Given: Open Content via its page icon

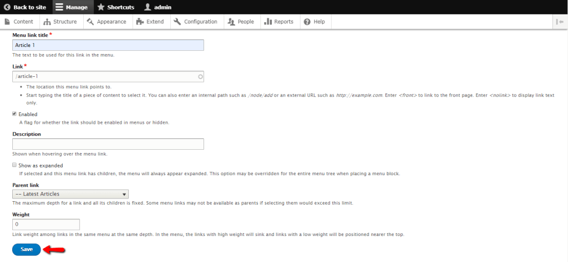Looking at the screenshot, I should click(x=7, y=22).
